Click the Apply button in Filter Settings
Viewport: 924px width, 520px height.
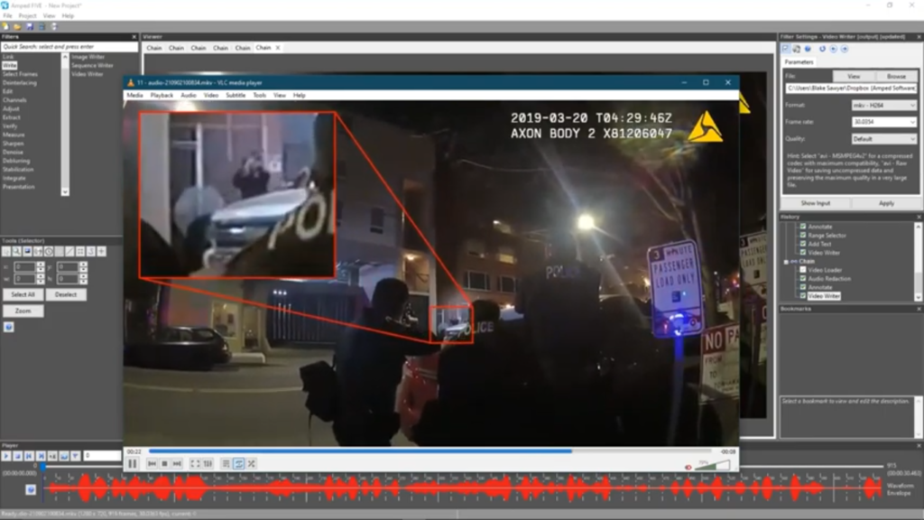[886, 203]
